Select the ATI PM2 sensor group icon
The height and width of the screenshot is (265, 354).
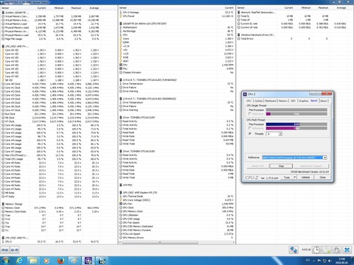coord(121,185)
